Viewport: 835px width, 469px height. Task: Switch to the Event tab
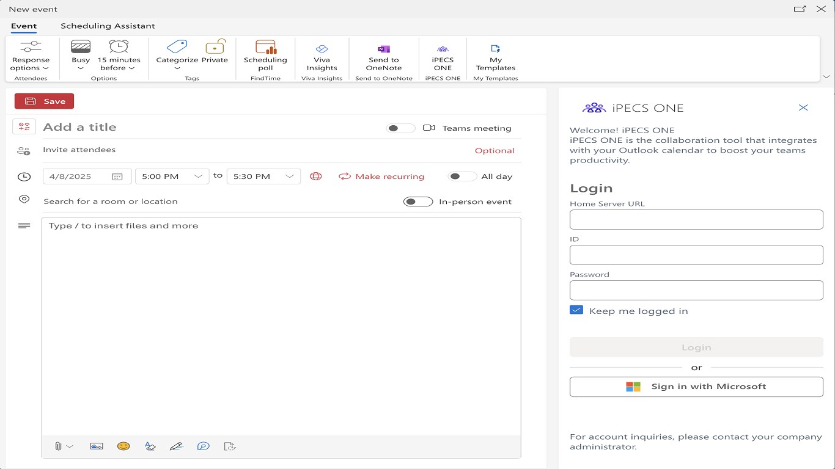(24, 26)
